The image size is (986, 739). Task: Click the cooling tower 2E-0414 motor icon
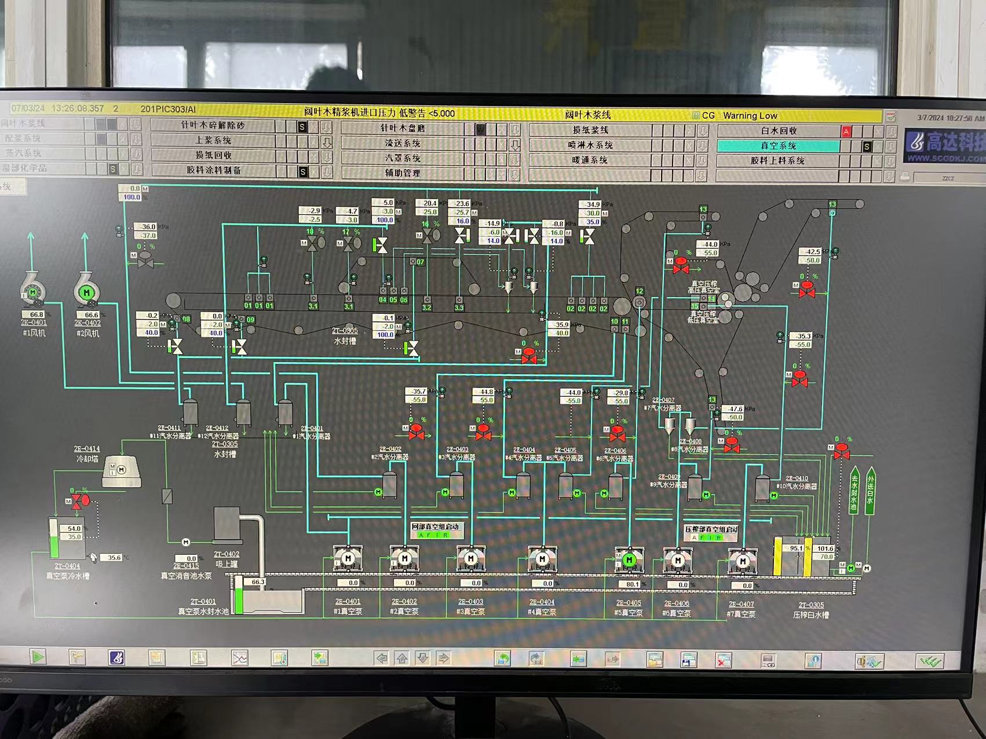(x=121, y=470)
